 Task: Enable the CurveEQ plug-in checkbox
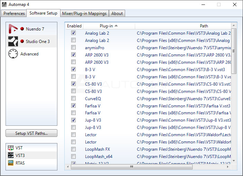(x=73, y=98)
